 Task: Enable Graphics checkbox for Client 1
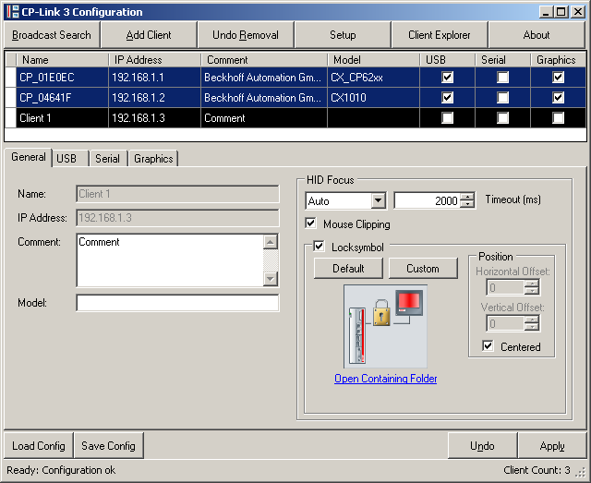tap(558, 118)
